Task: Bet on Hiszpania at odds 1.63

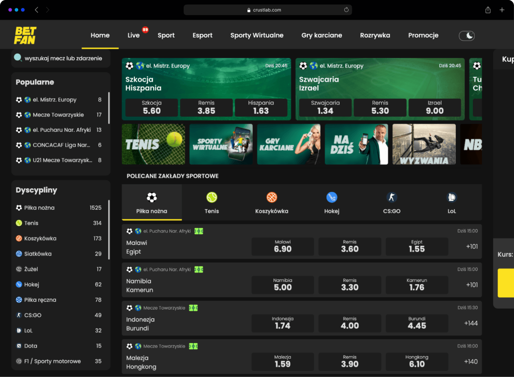Action: tap(261, 108)
